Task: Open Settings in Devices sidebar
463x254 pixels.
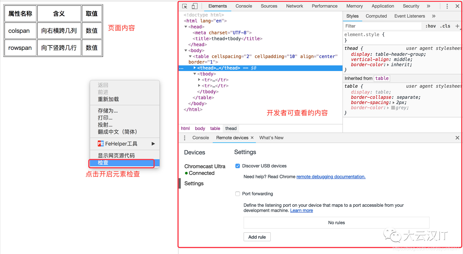Action: coord(194,184)
